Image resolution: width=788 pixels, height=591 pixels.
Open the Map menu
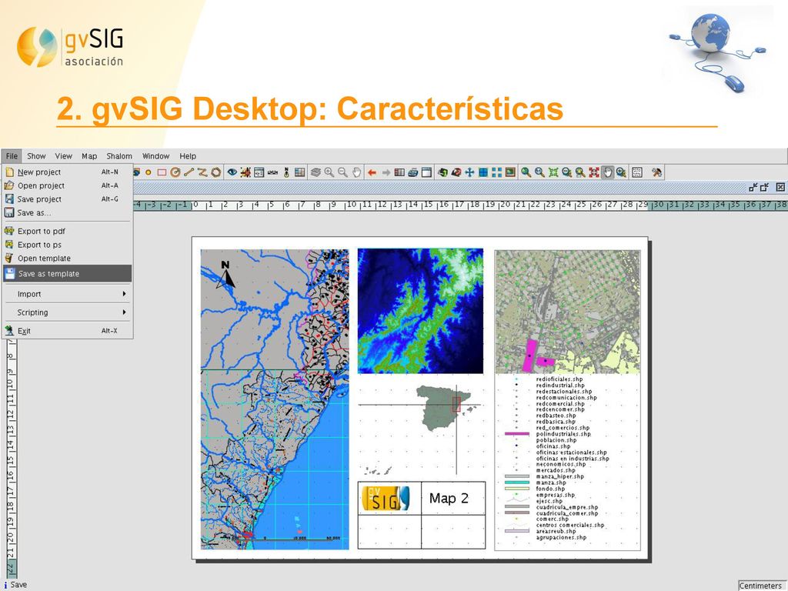coord(89,155)
